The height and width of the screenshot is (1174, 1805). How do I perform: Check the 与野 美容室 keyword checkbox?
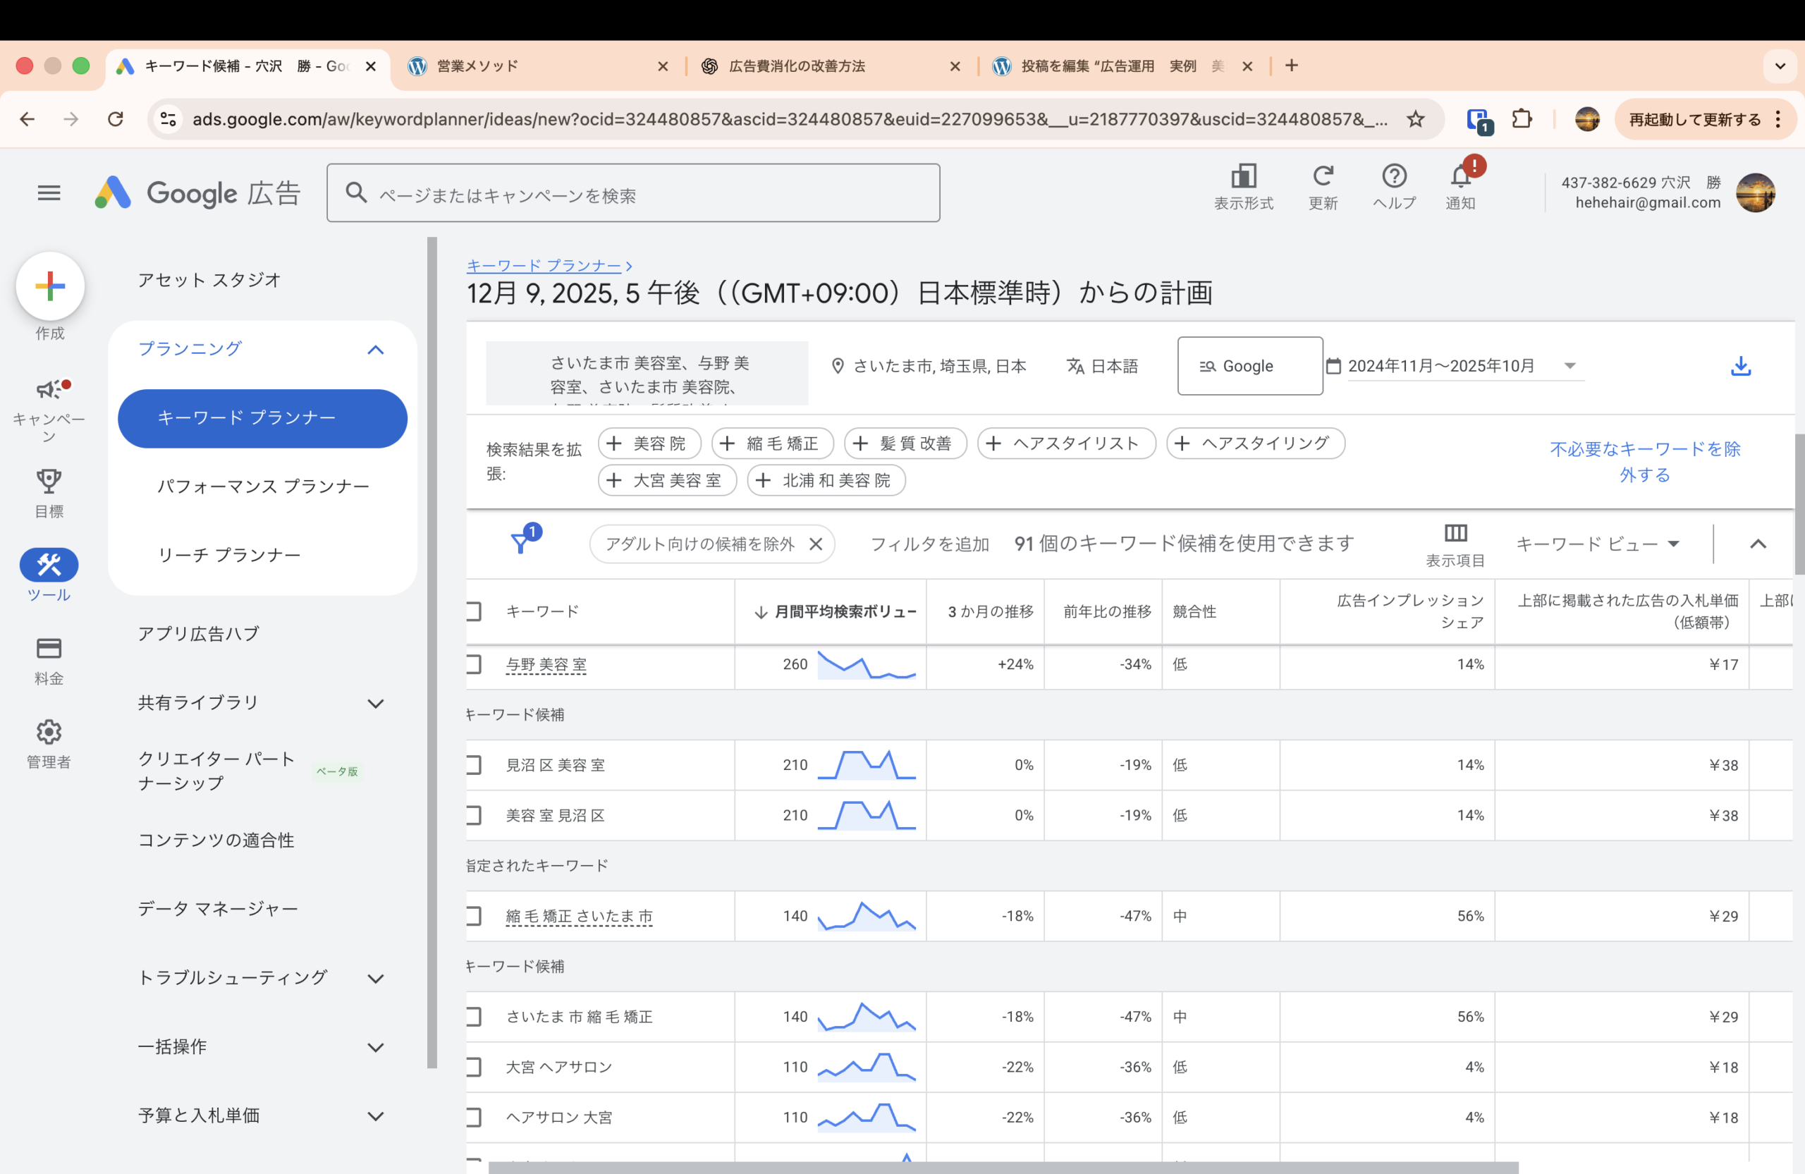473,664
